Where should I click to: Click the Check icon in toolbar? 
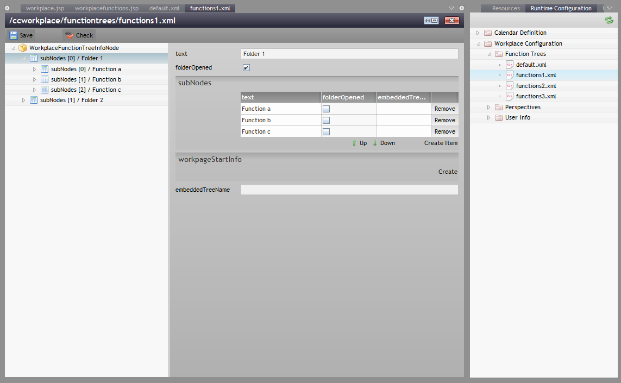(69, 35)
